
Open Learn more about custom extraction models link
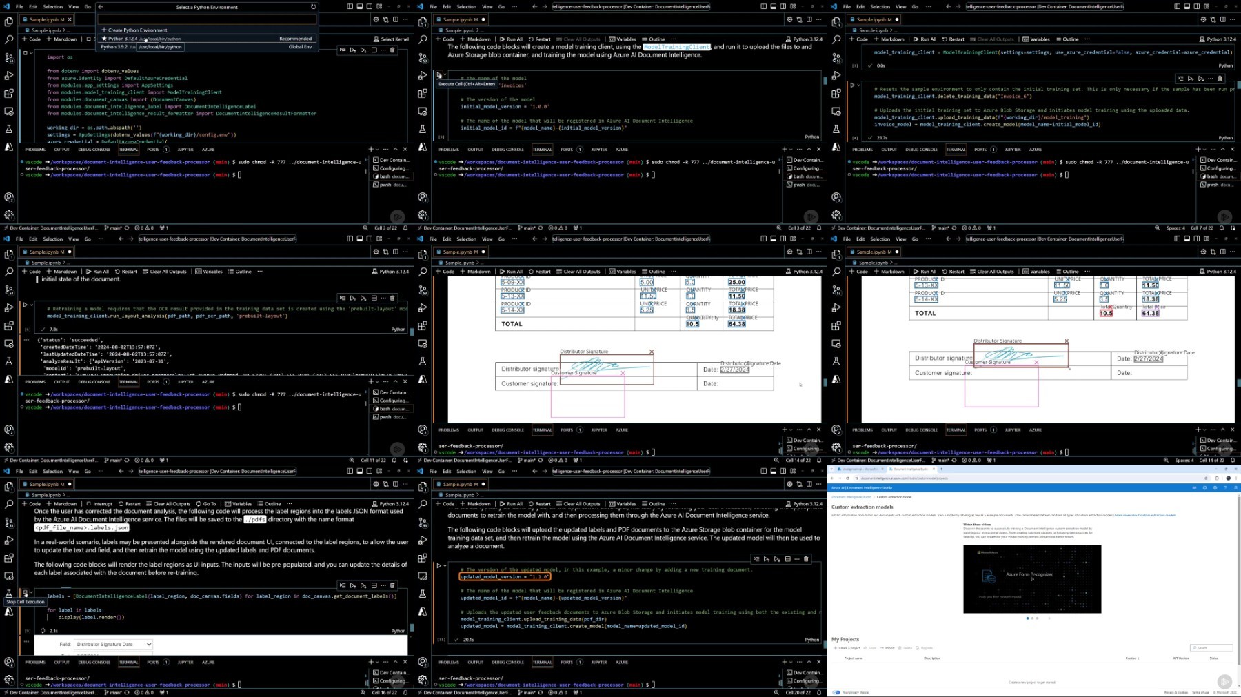(1145, 515)
